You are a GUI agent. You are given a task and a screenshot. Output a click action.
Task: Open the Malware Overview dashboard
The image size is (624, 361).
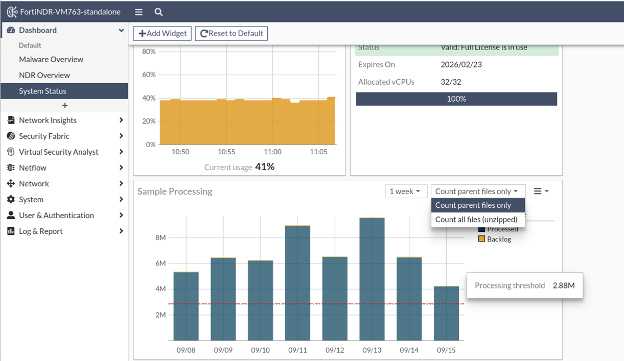coord(51,59)
